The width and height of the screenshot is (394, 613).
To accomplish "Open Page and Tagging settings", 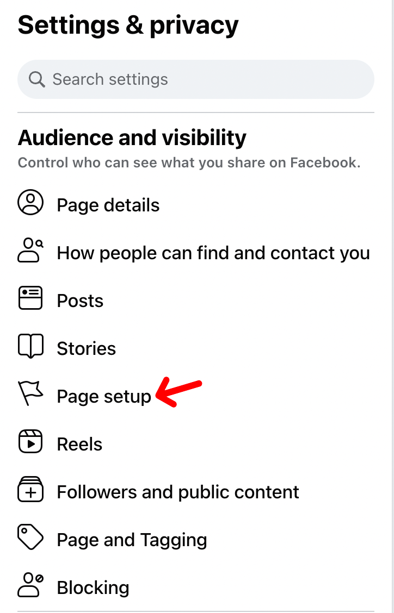I will pyautogui.click(x=131, y=540).
